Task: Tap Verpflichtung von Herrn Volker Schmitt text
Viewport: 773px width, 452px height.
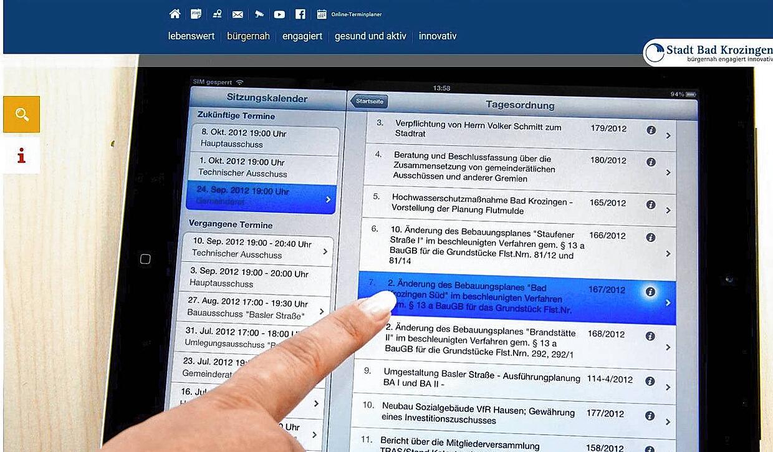Action: [478, 130]
